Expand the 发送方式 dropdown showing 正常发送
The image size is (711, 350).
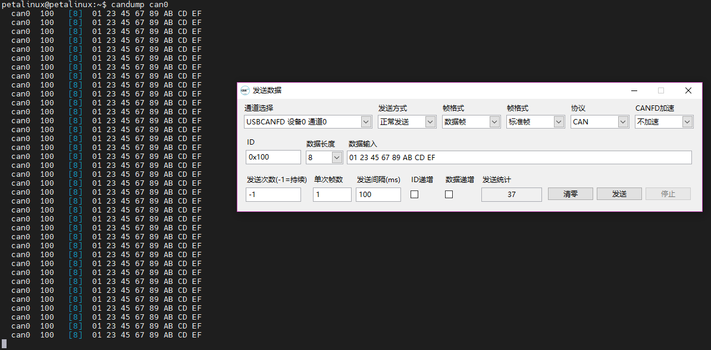pos(407,122)
